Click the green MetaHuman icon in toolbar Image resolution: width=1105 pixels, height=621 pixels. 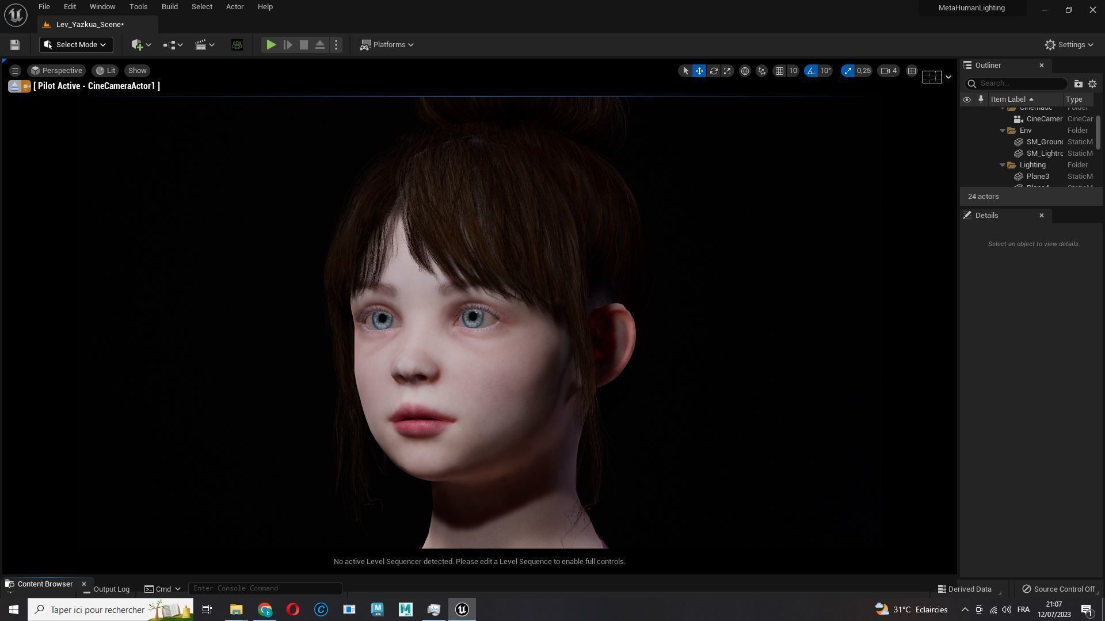[x=237, y=45]
